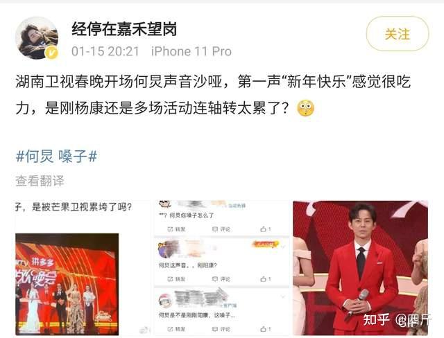The width and height of the screenshot is (444, 338).
Task: Like the second comment about 刚阳康
Action: 266,279
